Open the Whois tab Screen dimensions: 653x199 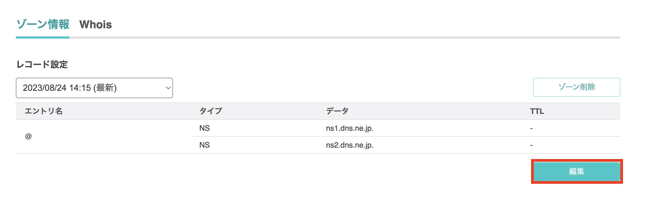point(95,25)
